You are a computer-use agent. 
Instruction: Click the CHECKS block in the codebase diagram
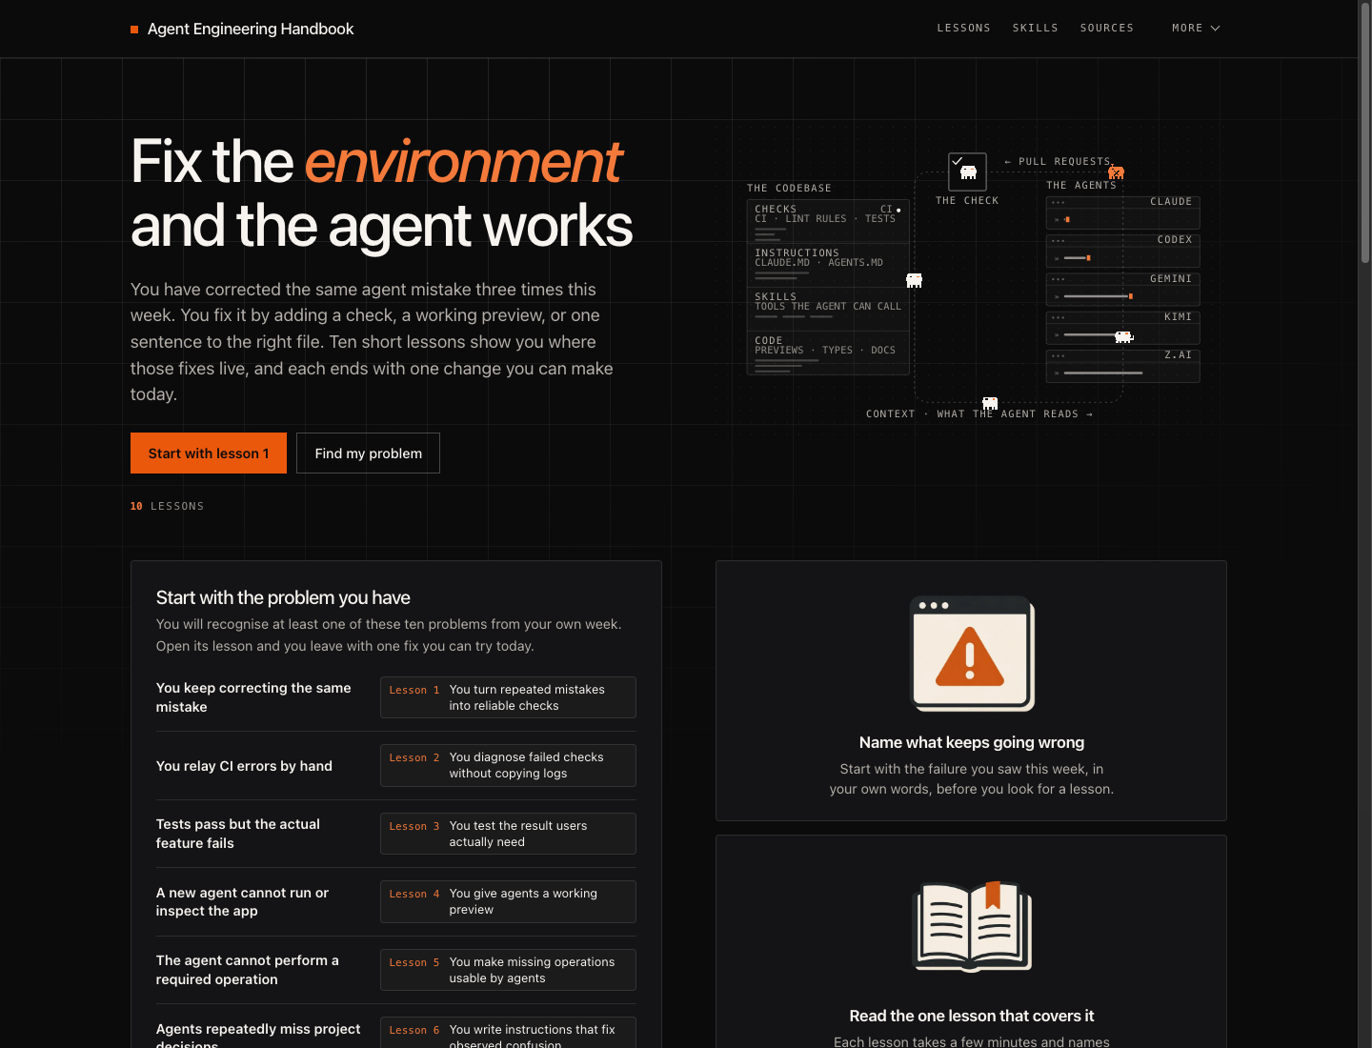828,221
